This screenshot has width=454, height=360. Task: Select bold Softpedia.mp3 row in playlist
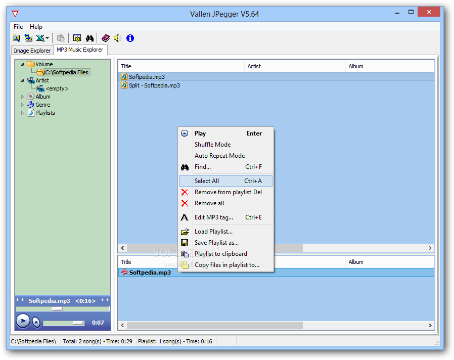tap(276, 273)
